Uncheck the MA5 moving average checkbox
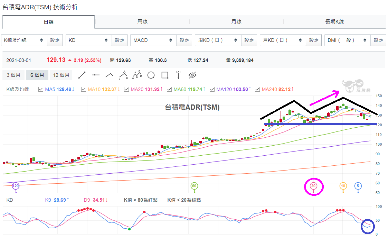Viewport: 388px width, 238px height. coord(41,89)
